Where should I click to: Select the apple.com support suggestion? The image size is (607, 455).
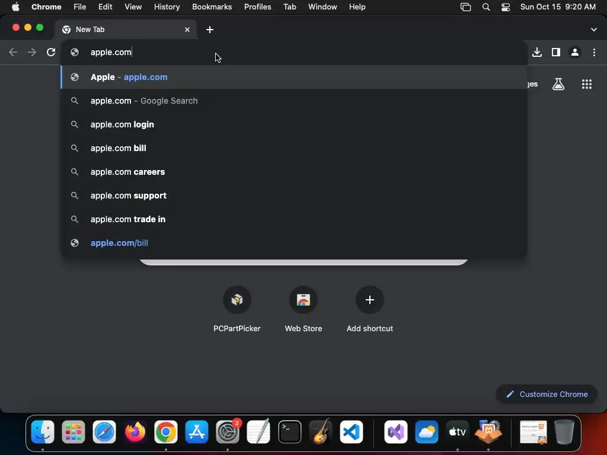294,196
